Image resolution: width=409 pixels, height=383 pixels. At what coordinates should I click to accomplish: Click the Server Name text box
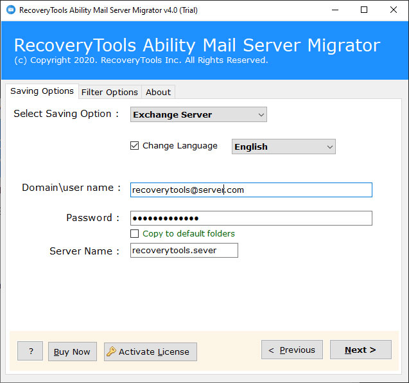184,251
